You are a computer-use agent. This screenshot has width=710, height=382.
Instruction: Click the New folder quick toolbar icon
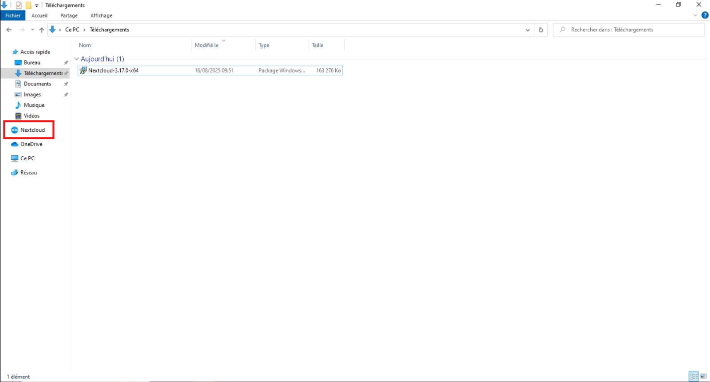pyautogui.click(x=28, y=5)
